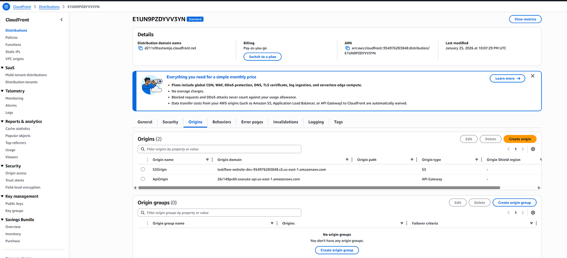567x258 pixels.
Task: Collapse the Key management sidebar section
Action: [2, 196]
